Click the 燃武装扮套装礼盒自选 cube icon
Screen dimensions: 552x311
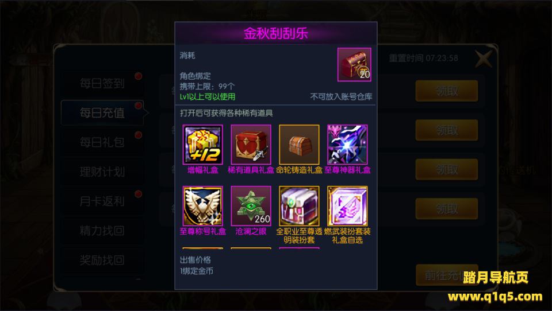347,206
